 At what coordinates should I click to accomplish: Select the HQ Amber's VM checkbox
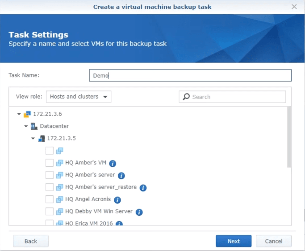(50, 163)
